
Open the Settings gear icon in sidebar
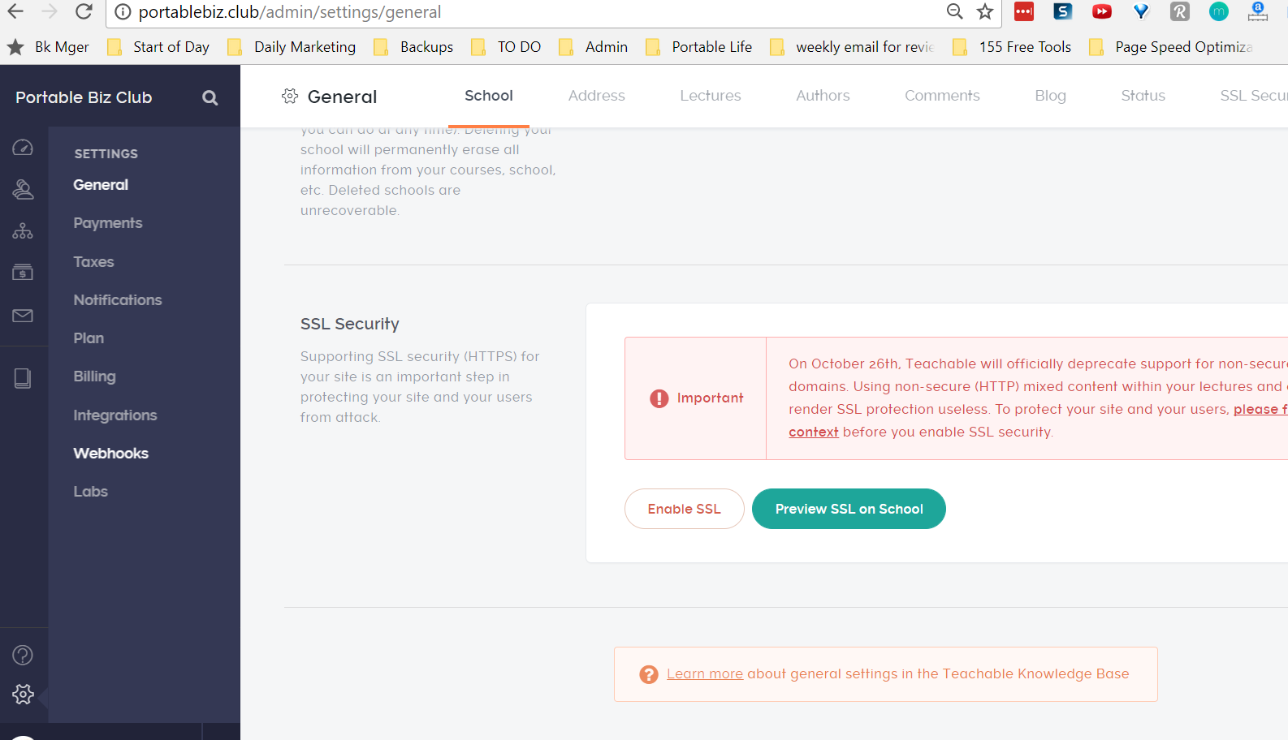pos(23,694)
